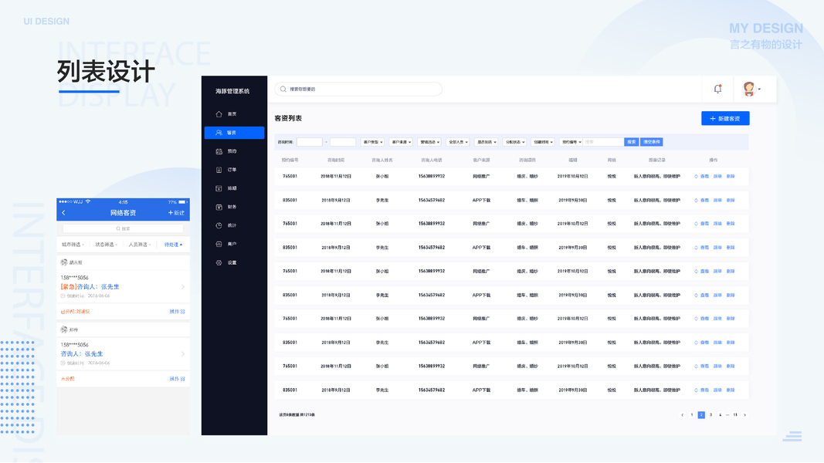Click the 客资列表 page heading
Screen dimensions: 824x463
pos(288,119)
